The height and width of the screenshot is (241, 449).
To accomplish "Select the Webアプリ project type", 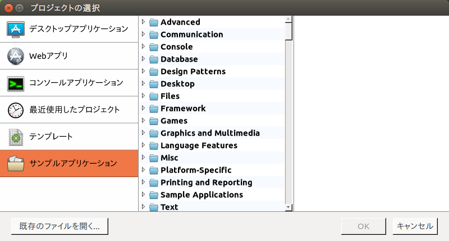I will tap(69, 56).
